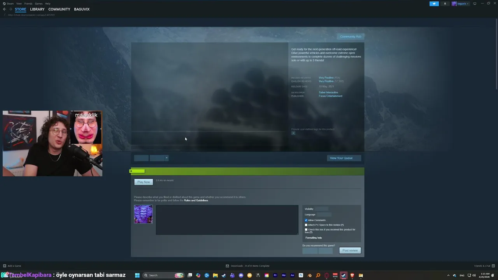This screenshot has width=498, height=280.
Task: Toggle the Allow Comments checkbox
Action: (x=306, y=220)
